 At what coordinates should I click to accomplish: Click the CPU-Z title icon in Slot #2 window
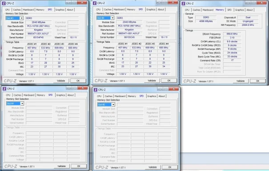pyautogui.click(x=96, y=90)
